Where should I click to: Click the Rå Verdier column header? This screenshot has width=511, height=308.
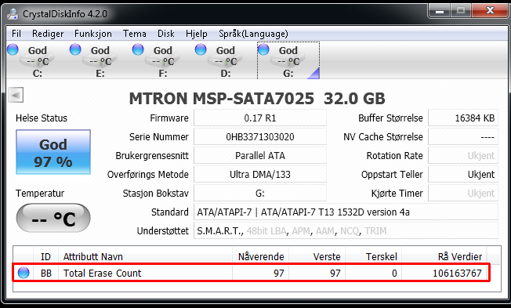[444, 256]
